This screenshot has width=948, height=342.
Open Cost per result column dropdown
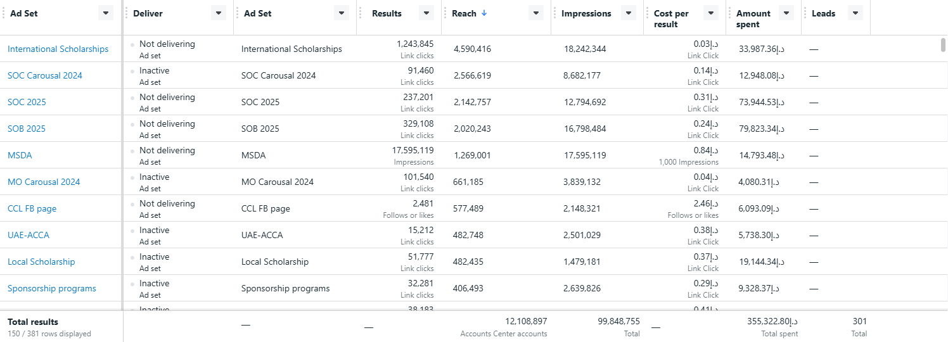(x=711, y=13)
